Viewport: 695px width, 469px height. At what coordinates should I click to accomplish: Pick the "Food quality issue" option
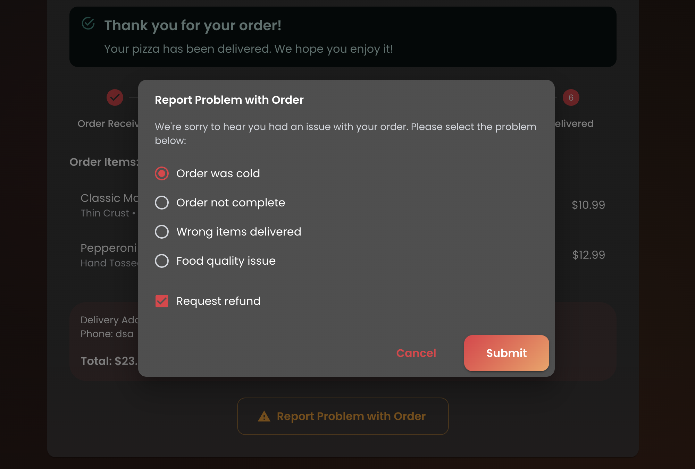[162, 261]
